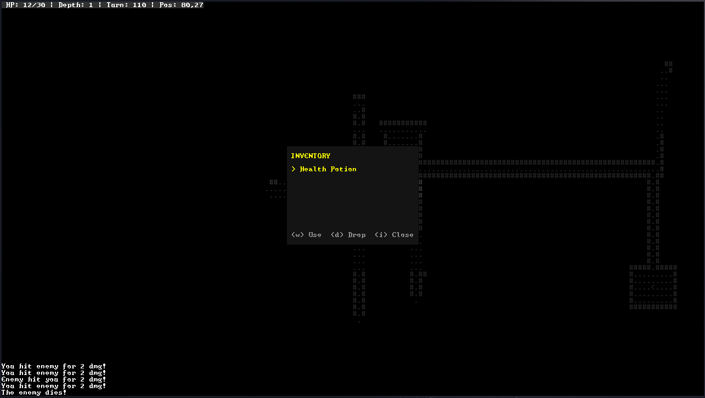Click the top wall of room above inventory
This screenshot has height=398, width=705.
click(403, 123)
